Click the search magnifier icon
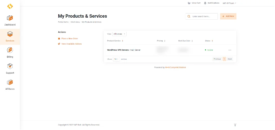Screen dimensions: 275x130 pos(189,17)
